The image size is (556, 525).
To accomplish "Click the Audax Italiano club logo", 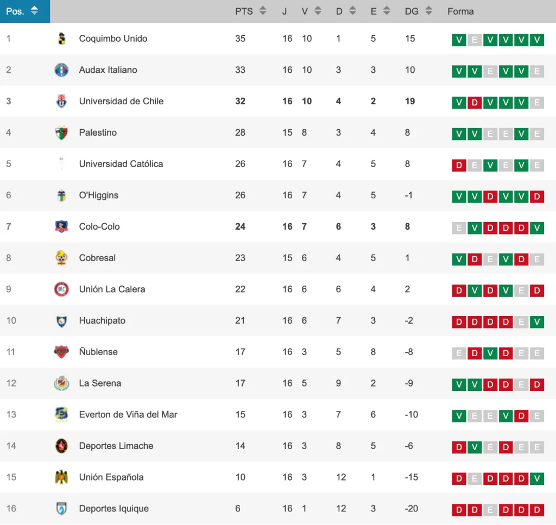I will tap(61, 70).
